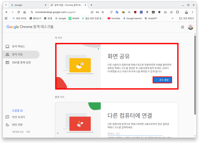Open 추천 사이트 bookmark
The width and height of the screenshot is (199, 143).
(x=20, y=18)
